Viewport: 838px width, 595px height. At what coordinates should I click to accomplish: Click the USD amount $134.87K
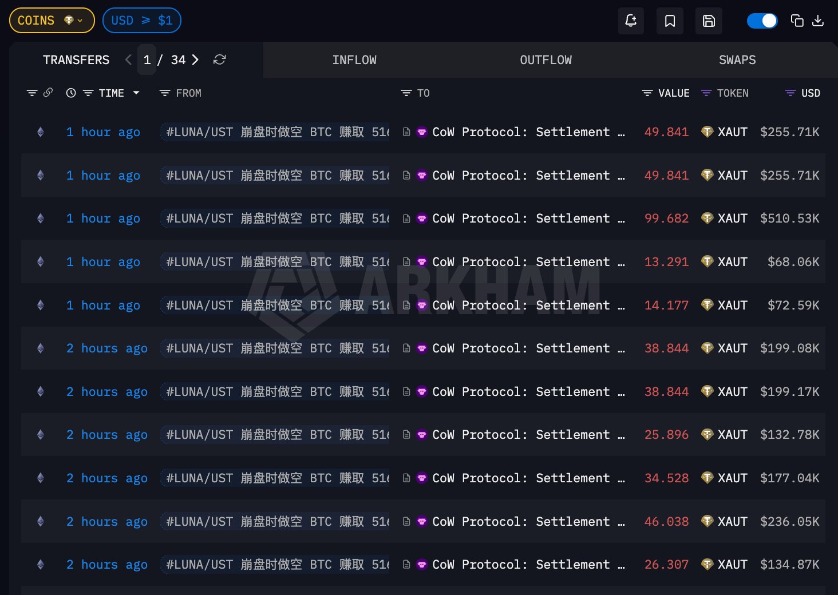(x=790, y=565)
